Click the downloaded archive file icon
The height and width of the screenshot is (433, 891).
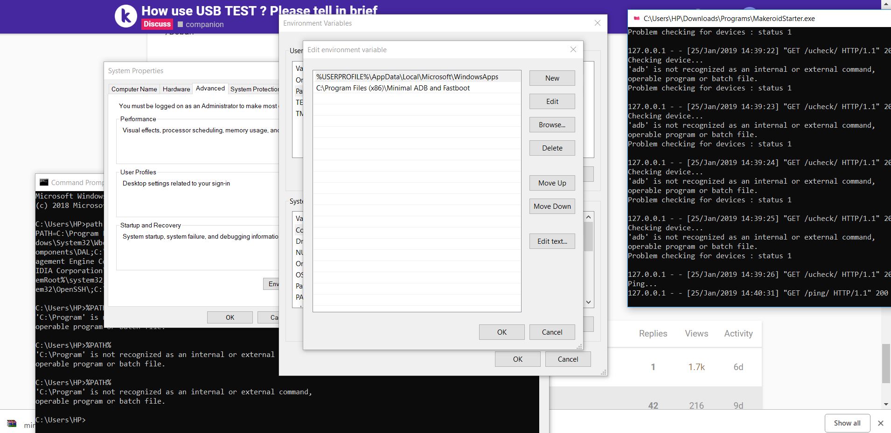pos(12,424)
